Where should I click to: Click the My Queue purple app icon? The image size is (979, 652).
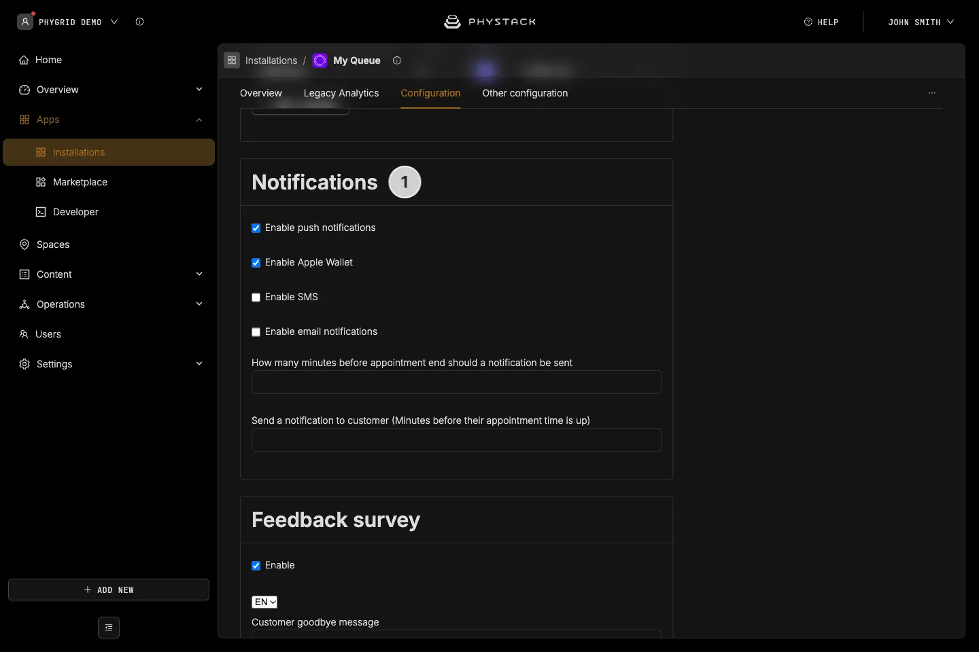(x=320, y=60)
